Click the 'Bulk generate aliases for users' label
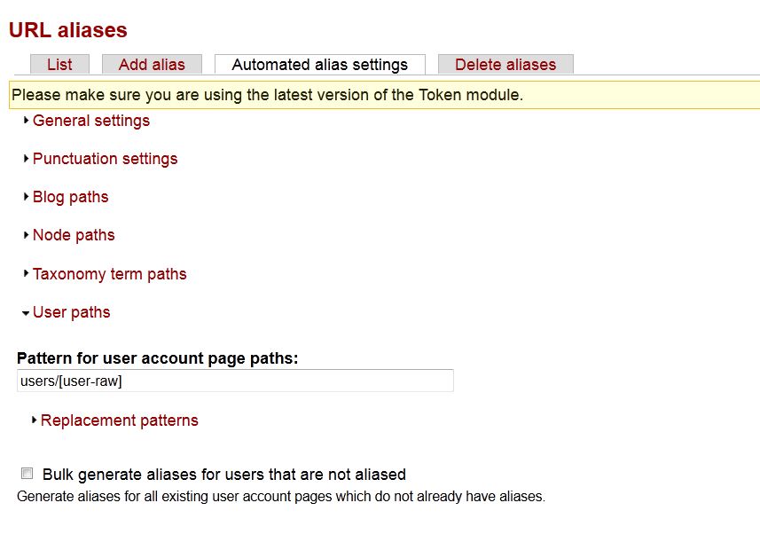 (223, 475)
